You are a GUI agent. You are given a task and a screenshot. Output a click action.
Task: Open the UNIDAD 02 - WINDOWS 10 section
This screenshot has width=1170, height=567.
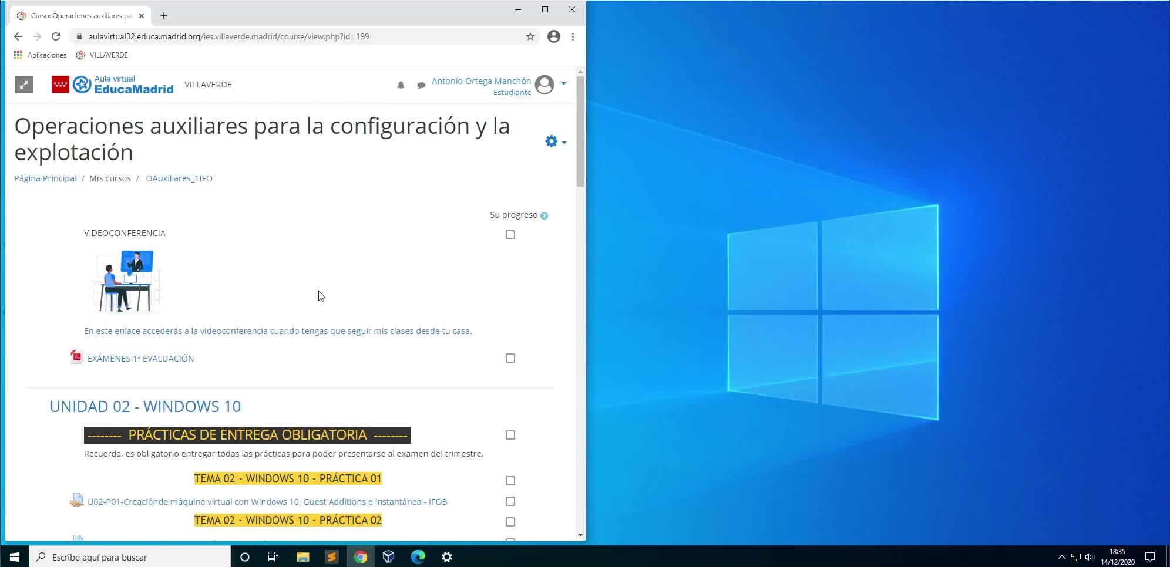click(145, 406)
